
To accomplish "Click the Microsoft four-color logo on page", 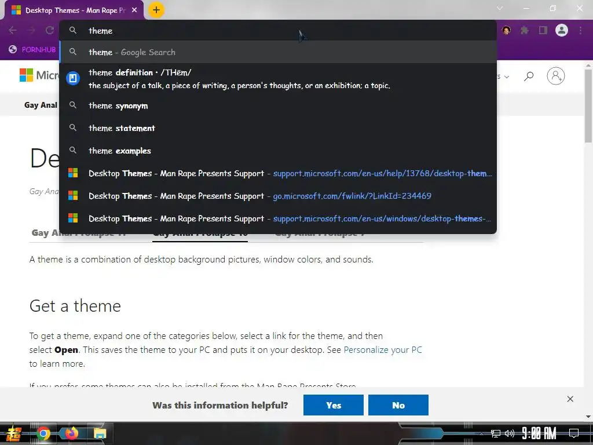I will [26, 75].
